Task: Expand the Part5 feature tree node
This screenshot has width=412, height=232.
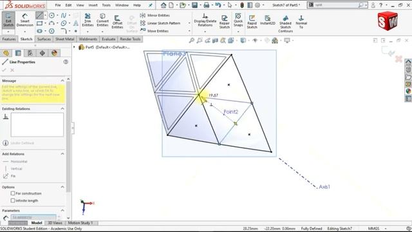Action: click(x=74, y=47)
